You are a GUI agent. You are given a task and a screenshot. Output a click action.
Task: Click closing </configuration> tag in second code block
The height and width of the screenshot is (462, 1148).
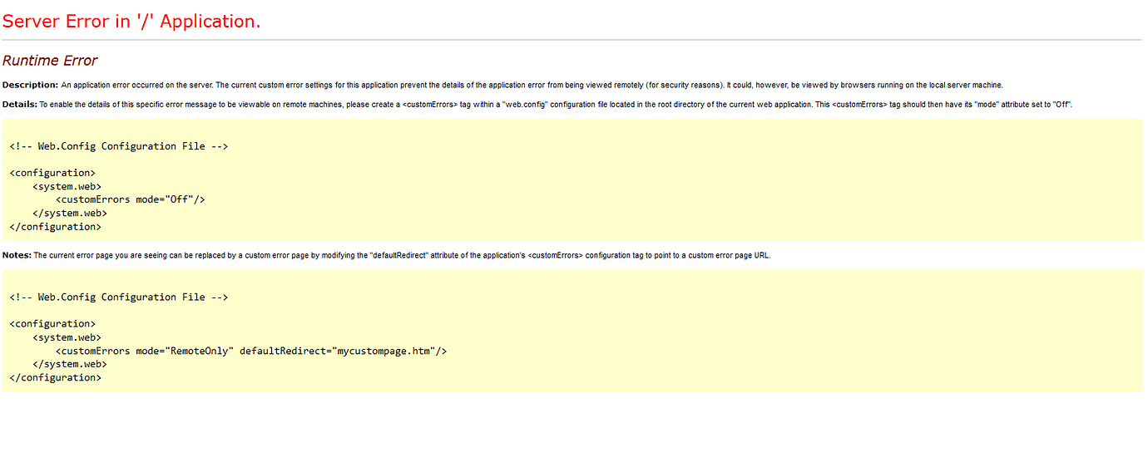pos(55,377)
